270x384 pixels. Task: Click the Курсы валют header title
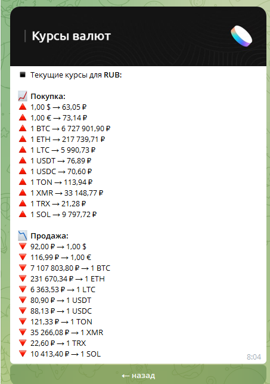[x=72, y=36]
